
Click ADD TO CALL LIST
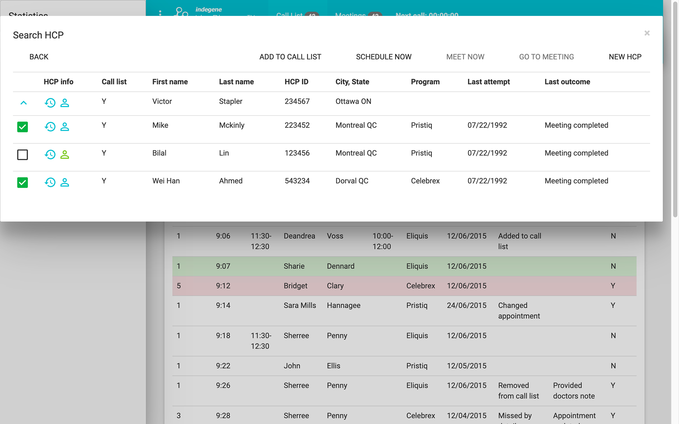pos(290,57)
